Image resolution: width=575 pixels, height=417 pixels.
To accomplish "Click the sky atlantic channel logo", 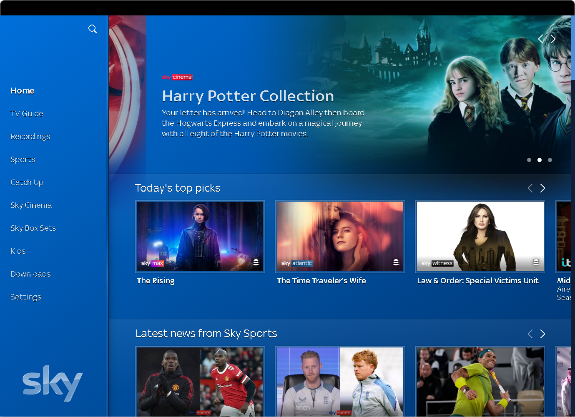I will [x=296, y=263].
